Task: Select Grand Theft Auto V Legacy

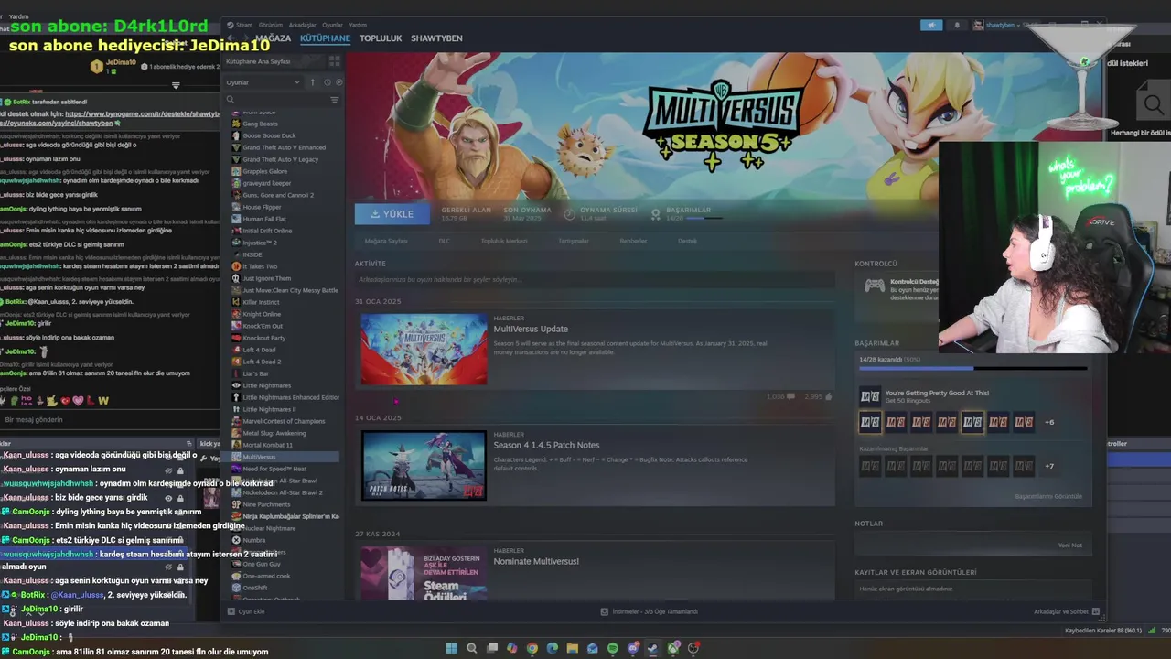Action: pyautogui.click(x=280, y=159)
